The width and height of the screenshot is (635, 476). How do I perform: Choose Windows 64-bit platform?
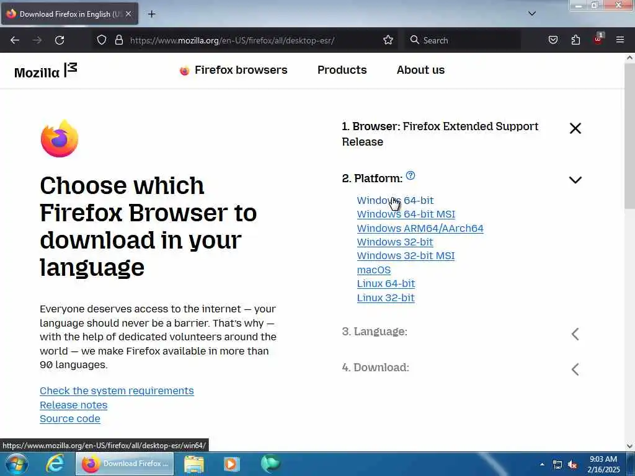tap(395, 200)
